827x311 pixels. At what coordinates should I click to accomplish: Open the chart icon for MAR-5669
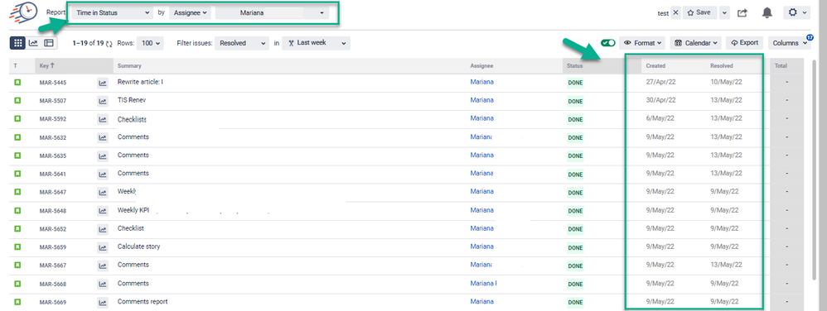103,303
